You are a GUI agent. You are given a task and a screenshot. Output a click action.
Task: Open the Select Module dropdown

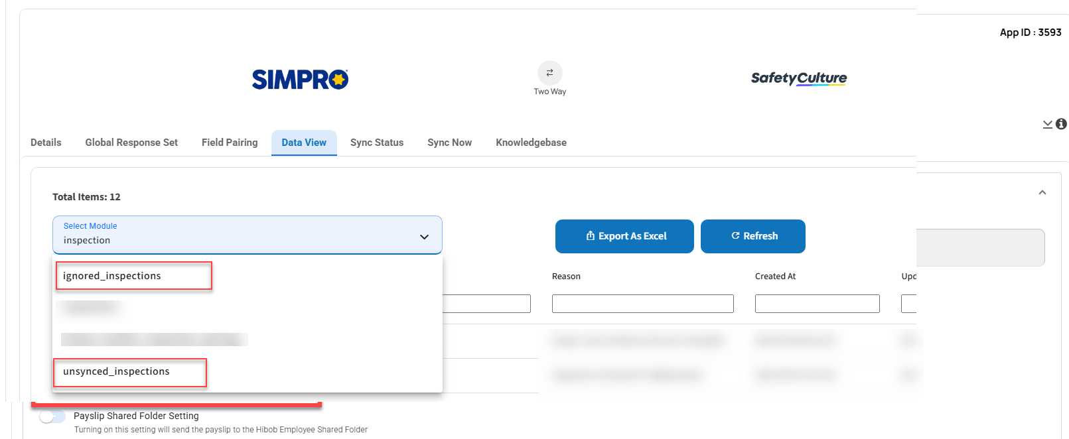[248, 235]
